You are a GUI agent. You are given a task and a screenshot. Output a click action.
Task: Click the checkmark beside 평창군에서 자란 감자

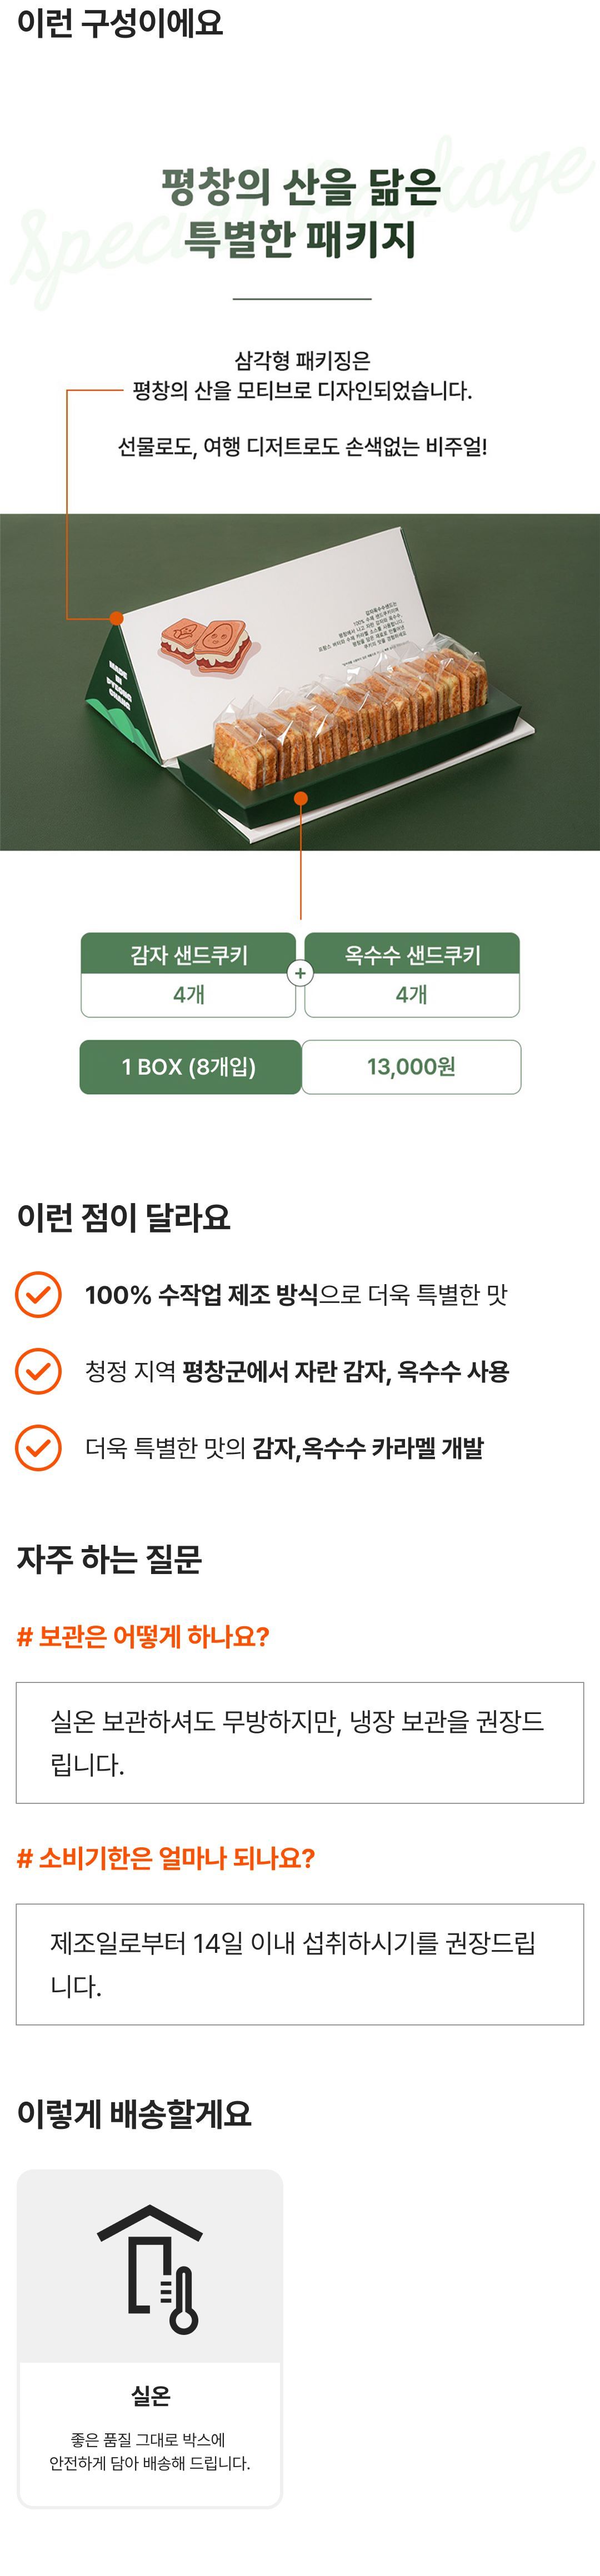pyautogui.click(x=38, y=1371)
